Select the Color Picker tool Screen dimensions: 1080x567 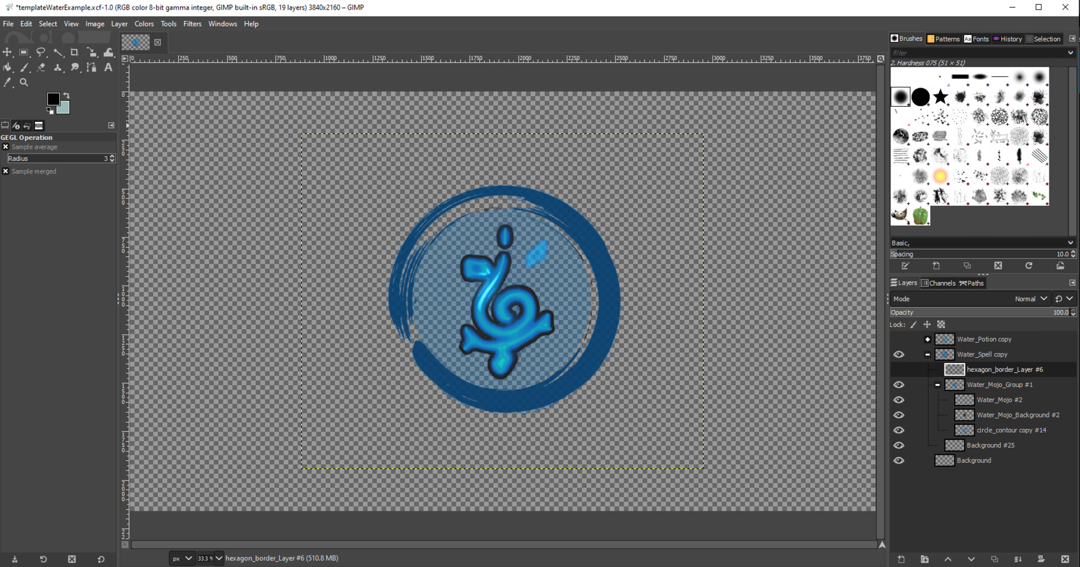(8, 82)
